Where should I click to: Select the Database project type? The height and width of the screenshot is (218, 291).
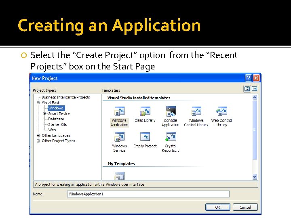[x=56, y=119]
